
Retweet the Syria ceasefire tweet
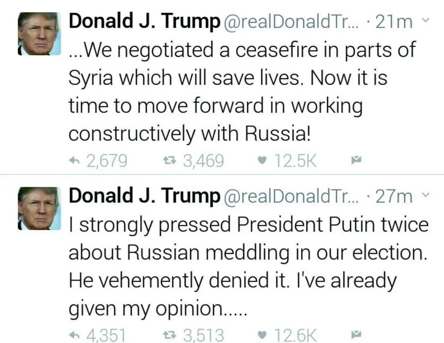pos(168,160)
